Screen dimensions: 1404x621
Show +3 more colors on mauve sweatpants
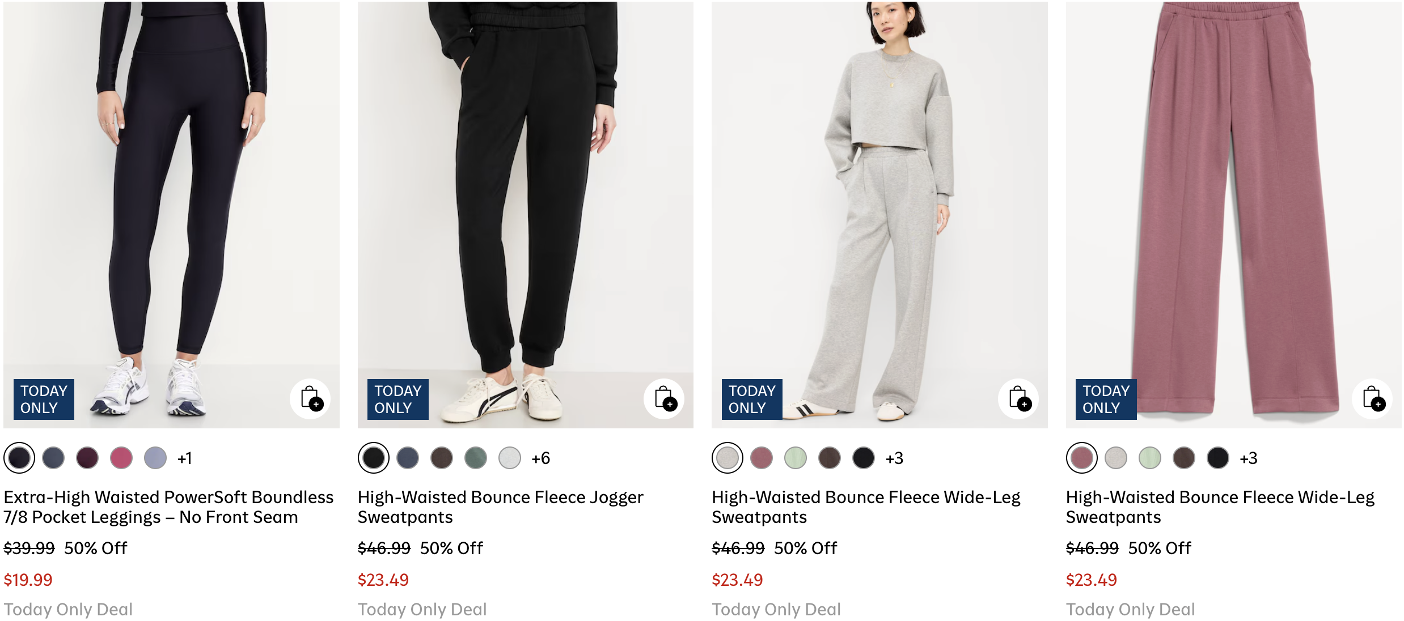coord(1249,458)
